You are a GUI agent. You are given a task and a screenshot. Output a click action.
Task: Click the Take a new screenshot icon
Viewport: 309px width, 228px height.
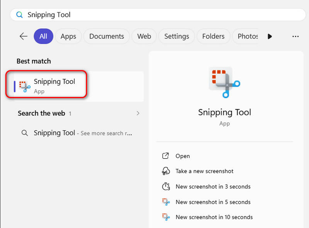tap(166, 171)
